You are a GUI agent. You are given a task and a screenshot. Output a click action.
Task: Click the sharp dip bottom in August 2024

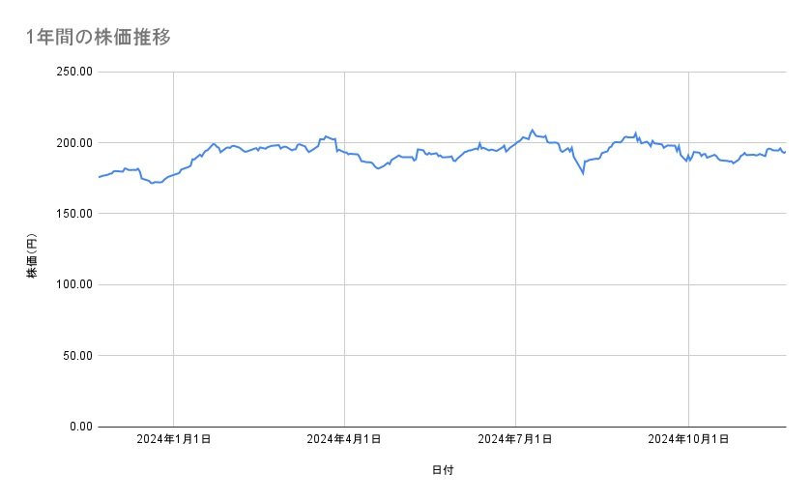583,173
